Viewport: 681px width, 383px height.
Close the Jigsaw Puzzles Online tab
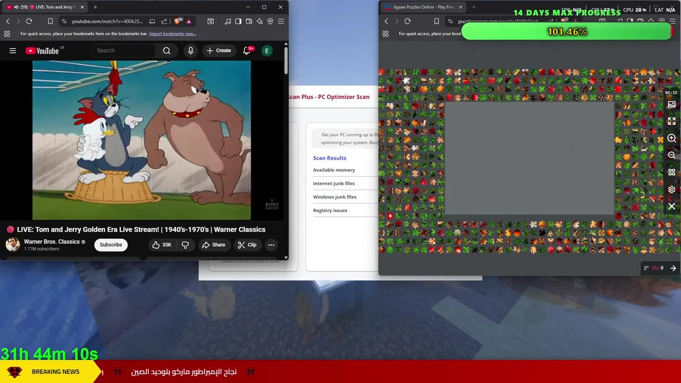[461, 7]
